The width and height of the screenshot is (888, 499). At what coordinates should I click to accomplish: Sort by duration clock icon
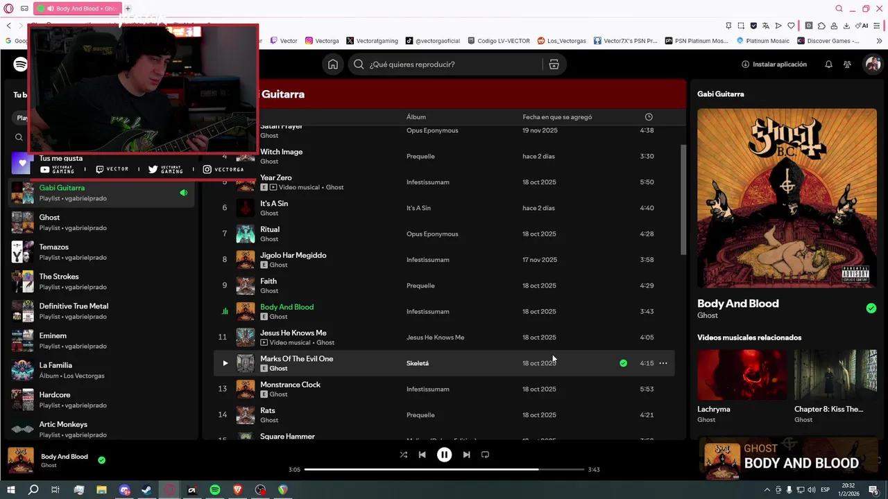[x=649, y=117]
